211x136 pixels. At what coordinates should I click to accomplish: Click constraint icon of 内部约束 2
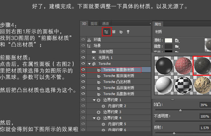103,106
